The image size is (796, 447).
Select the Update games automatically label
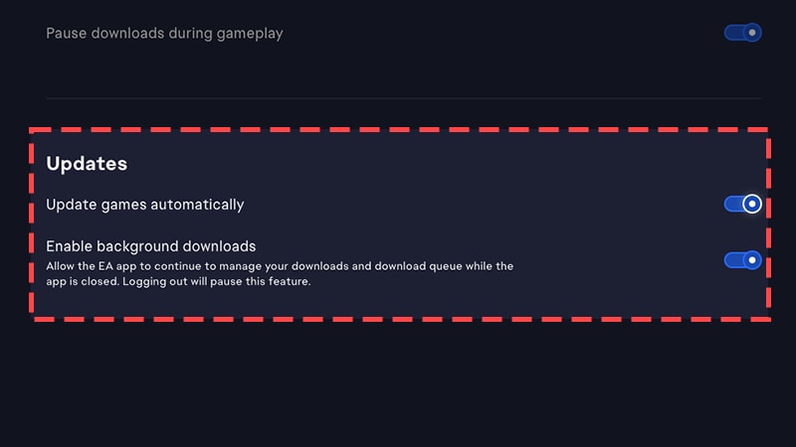[144, 205]
